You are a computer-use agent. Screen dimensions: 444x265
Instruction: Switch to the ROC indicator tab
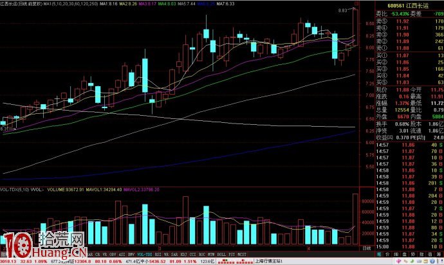(x=202, y=255)
